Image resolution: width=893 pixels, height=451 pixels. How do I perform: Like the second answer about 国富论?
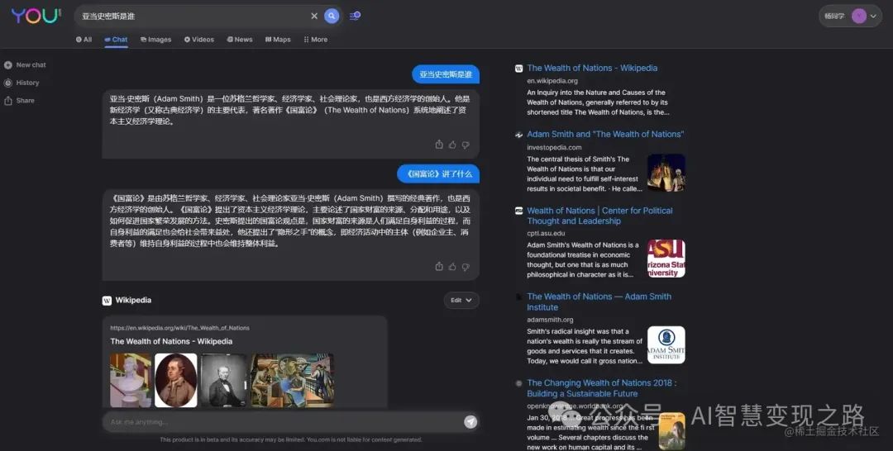point(452,266)
